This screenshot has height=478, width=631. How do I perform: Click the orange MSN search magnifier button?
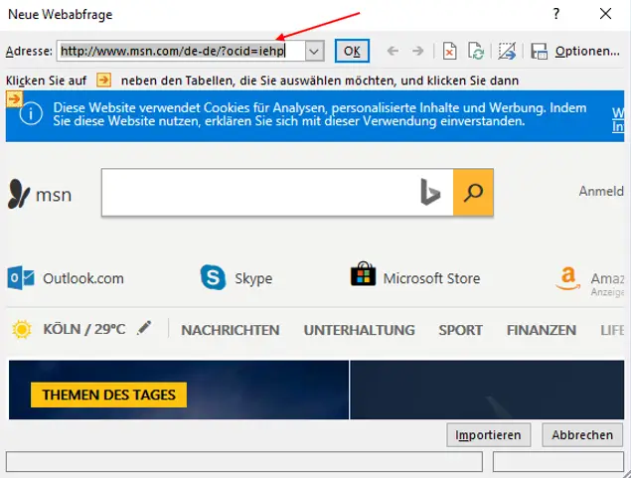(x=474, y=193)
